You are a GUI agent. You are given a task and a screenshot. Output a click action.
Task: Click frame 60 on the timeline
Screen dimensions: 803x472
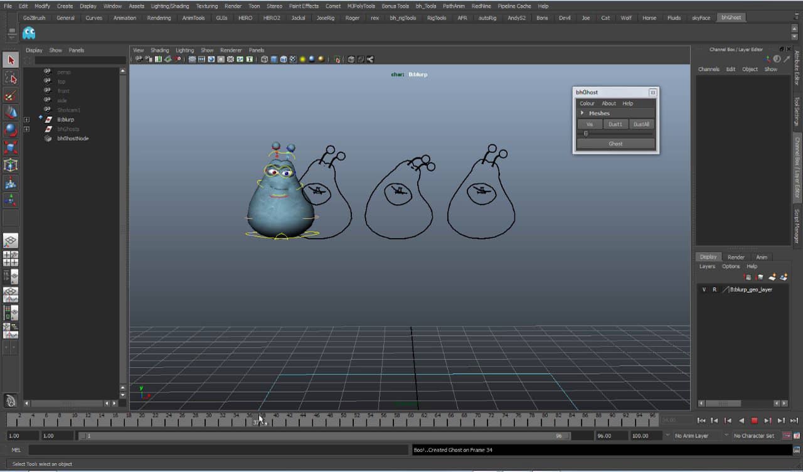(x=411, y=419)
